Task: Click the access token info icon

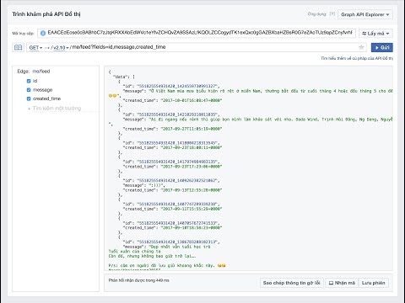Action: point(43,33)
